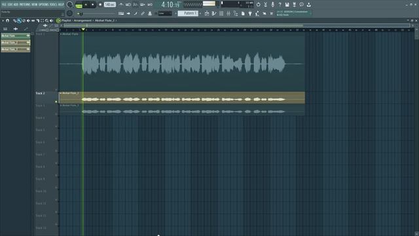Image resolution: width=419 pixels, height=236 pixels.
Task: Open the PATTERNS menu
Action: pos(25,5)
